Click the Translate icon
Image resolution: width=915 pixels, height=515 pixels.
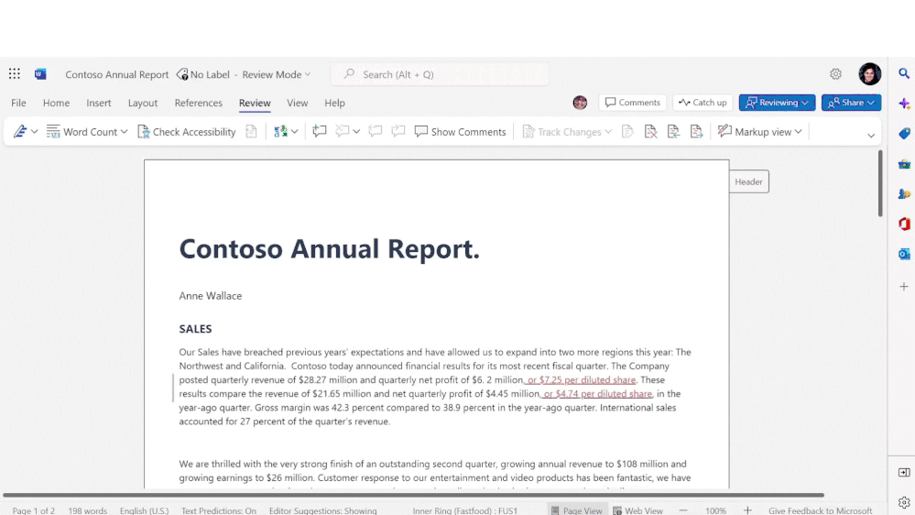tap(280, 132)
